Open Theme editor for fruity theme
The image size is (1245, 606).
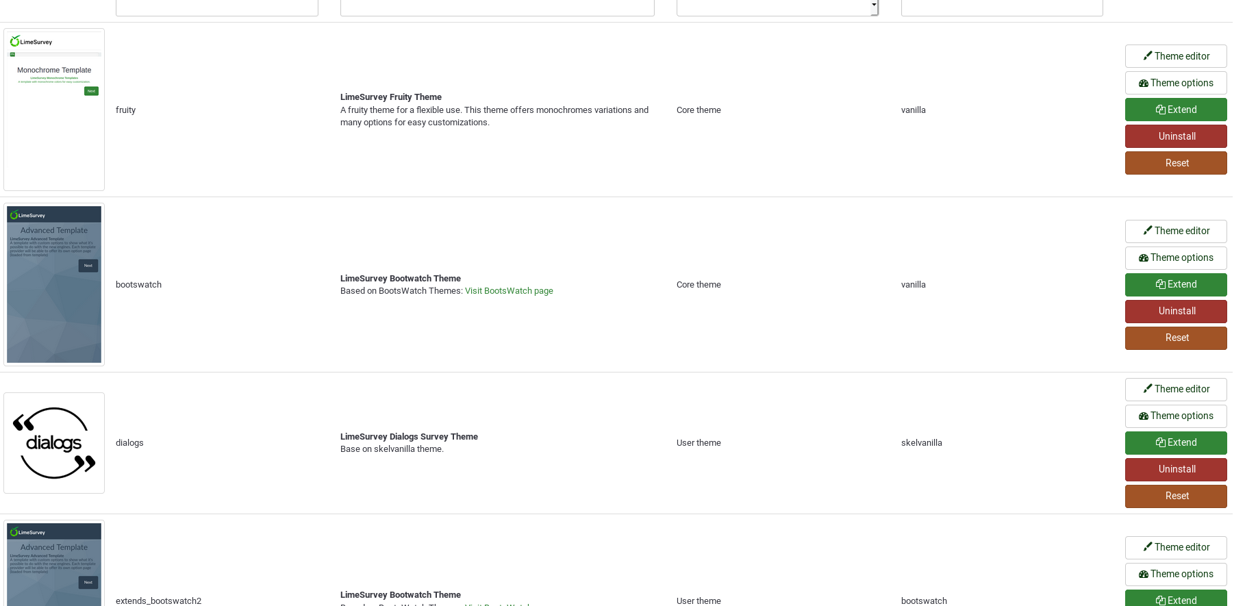[x=1175, y=56]
